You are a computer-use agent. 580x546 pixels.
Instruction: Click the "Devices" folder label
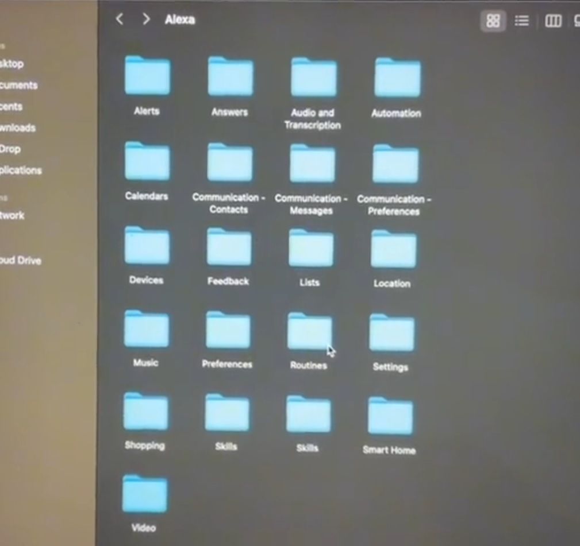pos(146,280)
